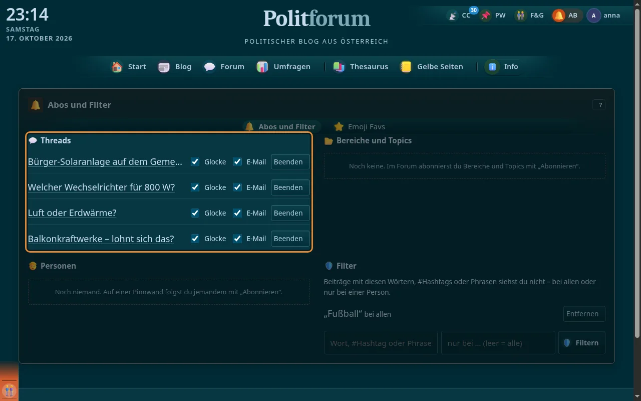Click the help question mark button
The image size is (641, 401).
[x=599, y=105]
